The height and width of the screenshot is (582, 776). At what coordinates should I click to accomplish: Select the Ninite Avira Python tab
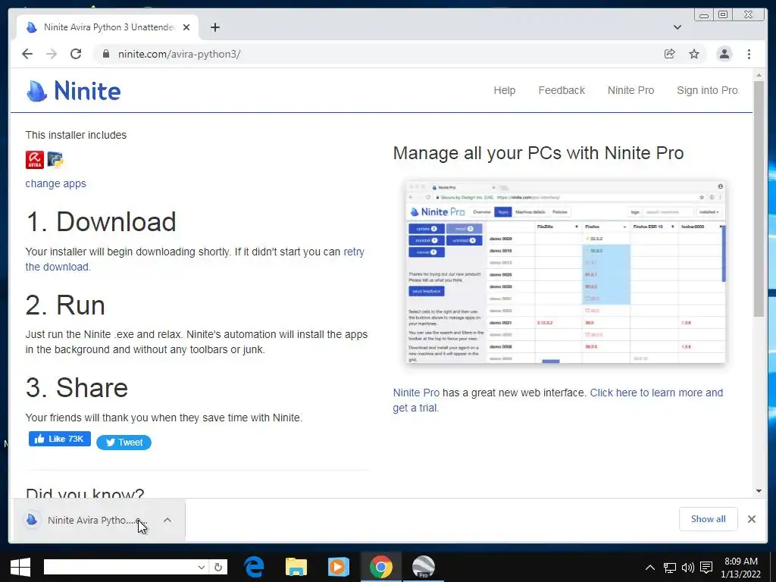tap(108, 27)
